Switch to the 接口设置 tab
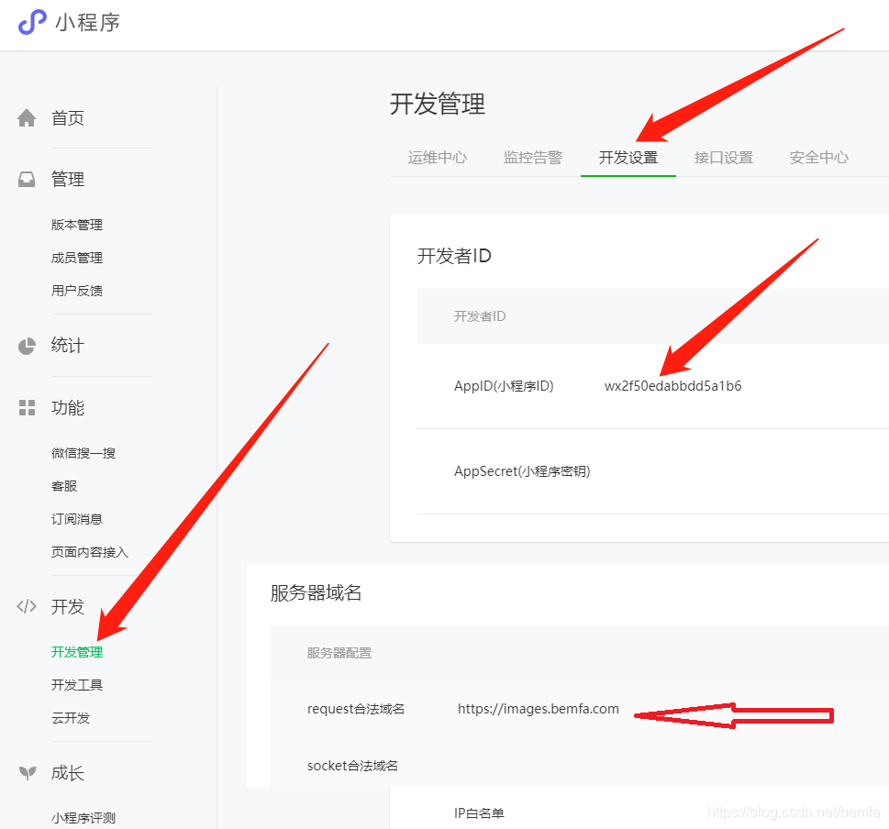 pyautogui.click(x=724, y=157)
